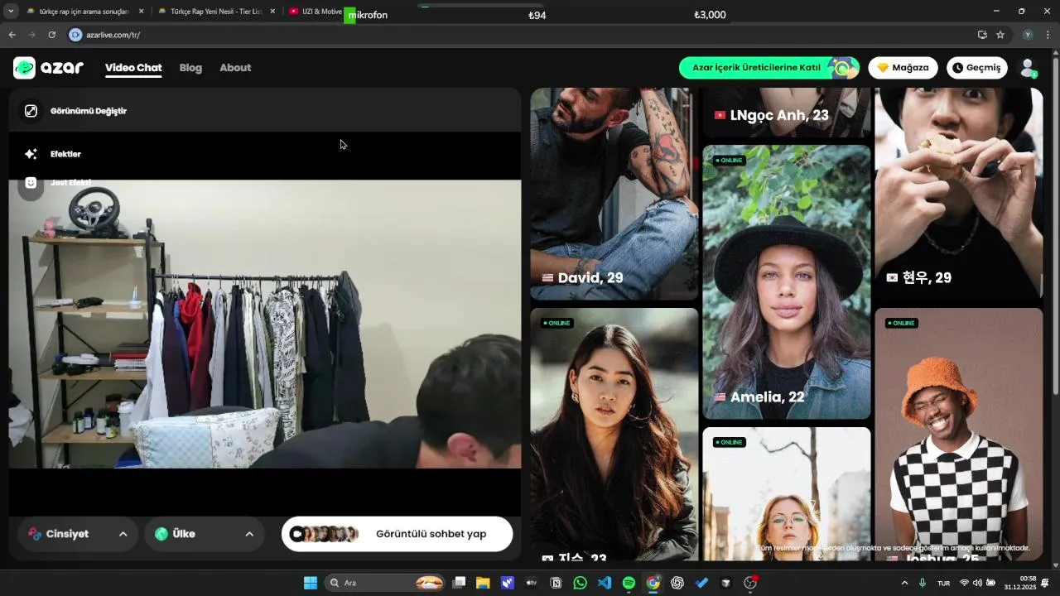1060x596 pixels.
Task: Reload the page with the refresh icon
Action: 52,35
